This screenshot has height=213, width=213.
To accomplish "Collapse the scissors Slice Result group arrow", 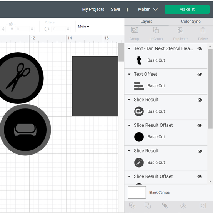I will coord(129,151).
